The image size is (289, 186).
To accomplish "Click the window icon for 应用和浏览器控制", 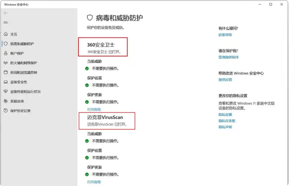I will pos(6,72).
